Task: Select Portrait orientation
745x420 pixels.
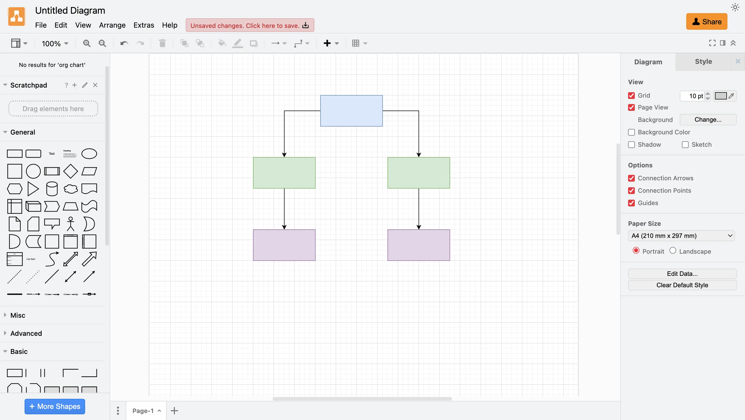Action: [636, 251]
